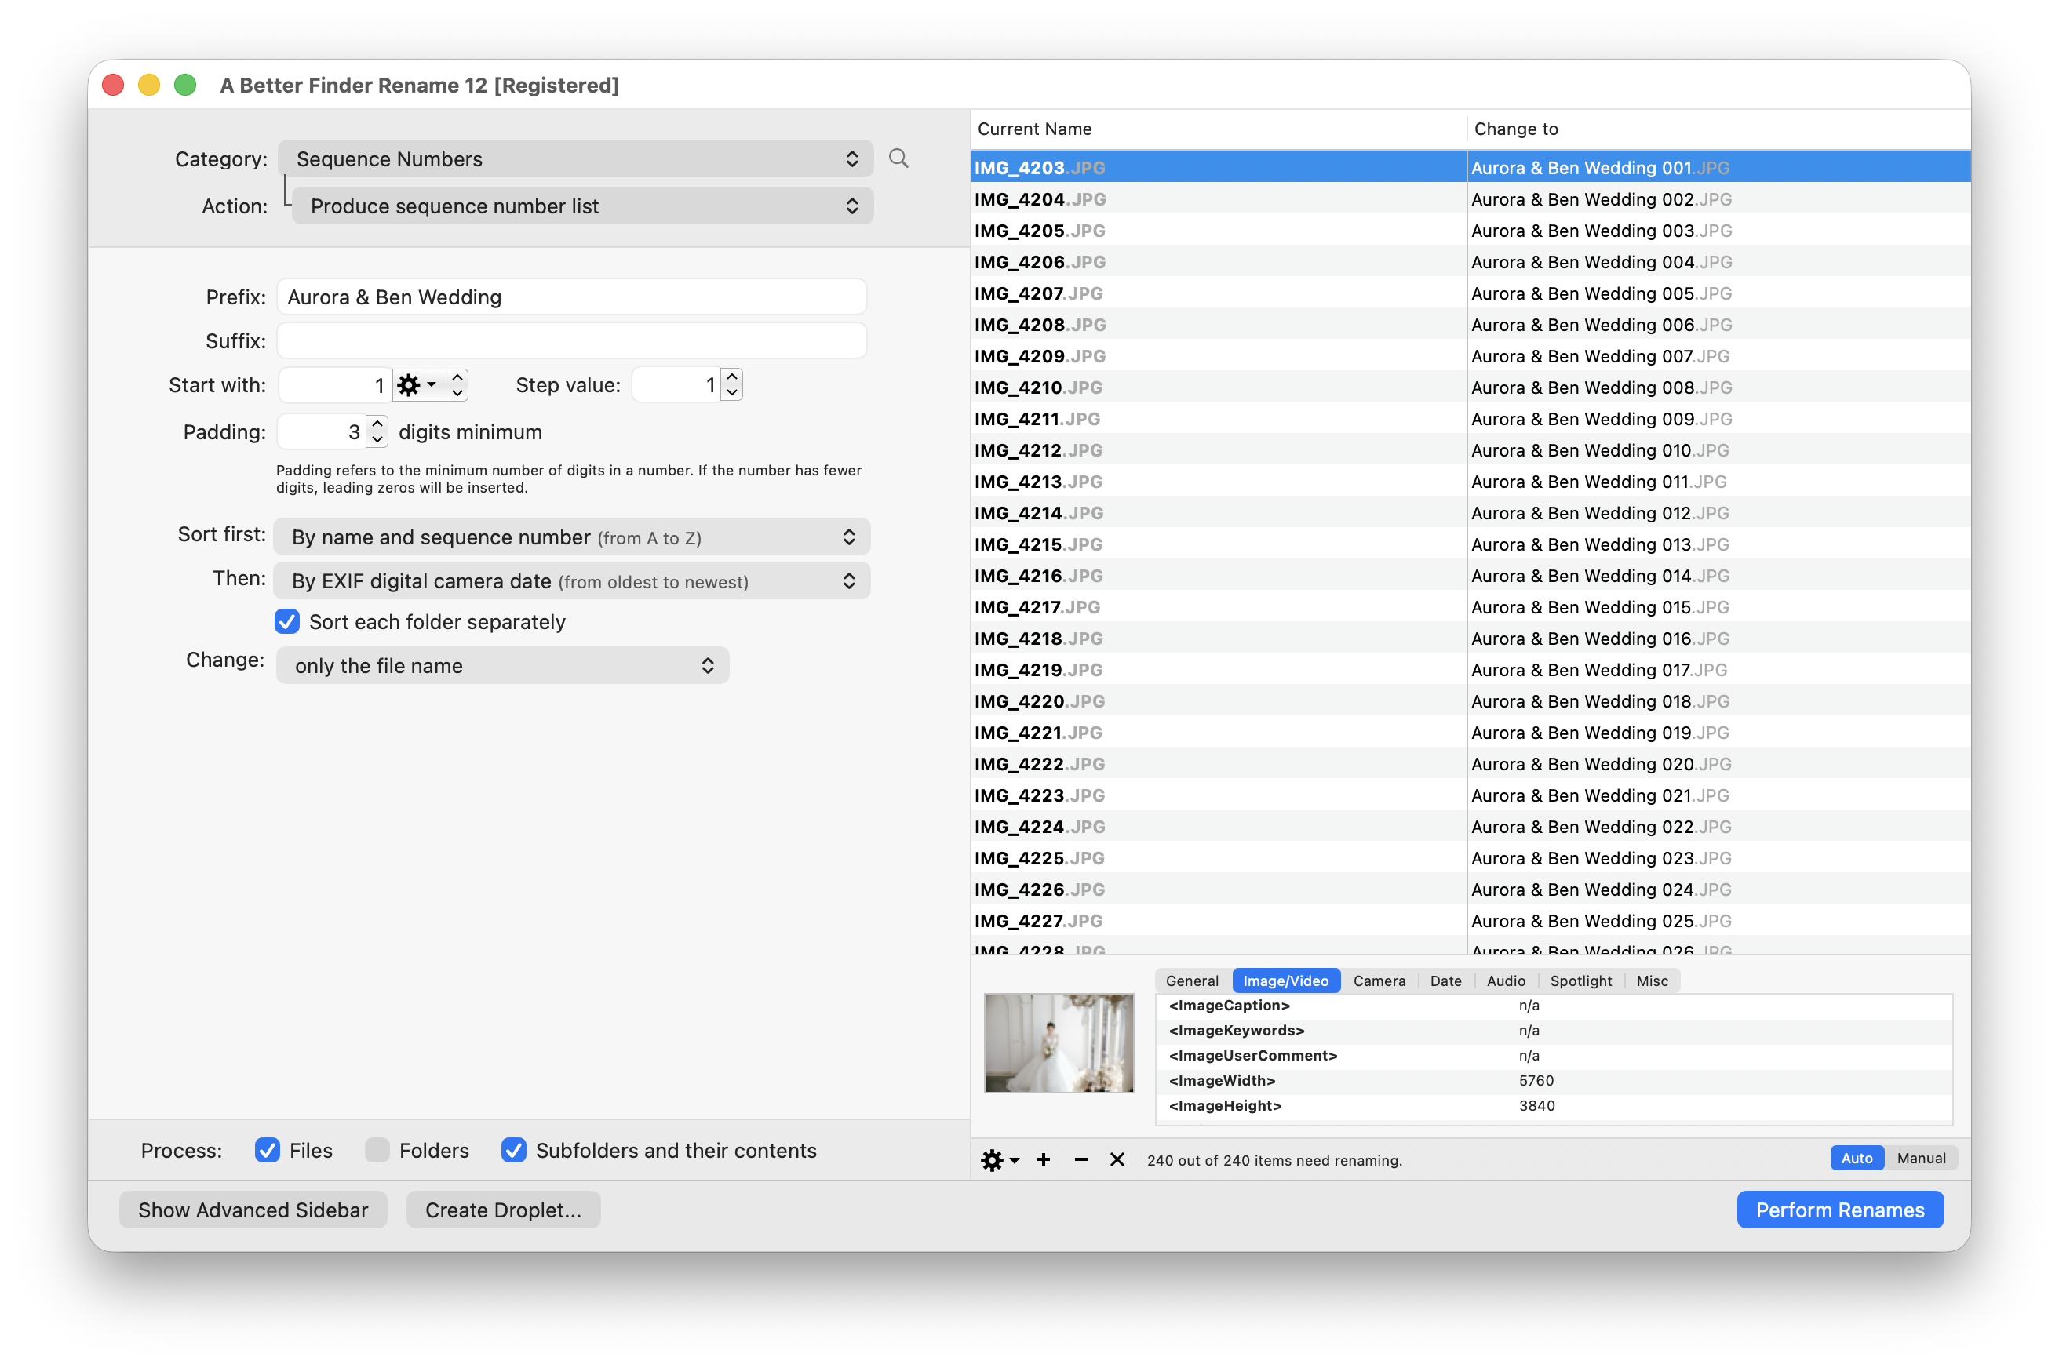Click new name Aurora & Ben Wedding 005.JPG

[1601, 293]
